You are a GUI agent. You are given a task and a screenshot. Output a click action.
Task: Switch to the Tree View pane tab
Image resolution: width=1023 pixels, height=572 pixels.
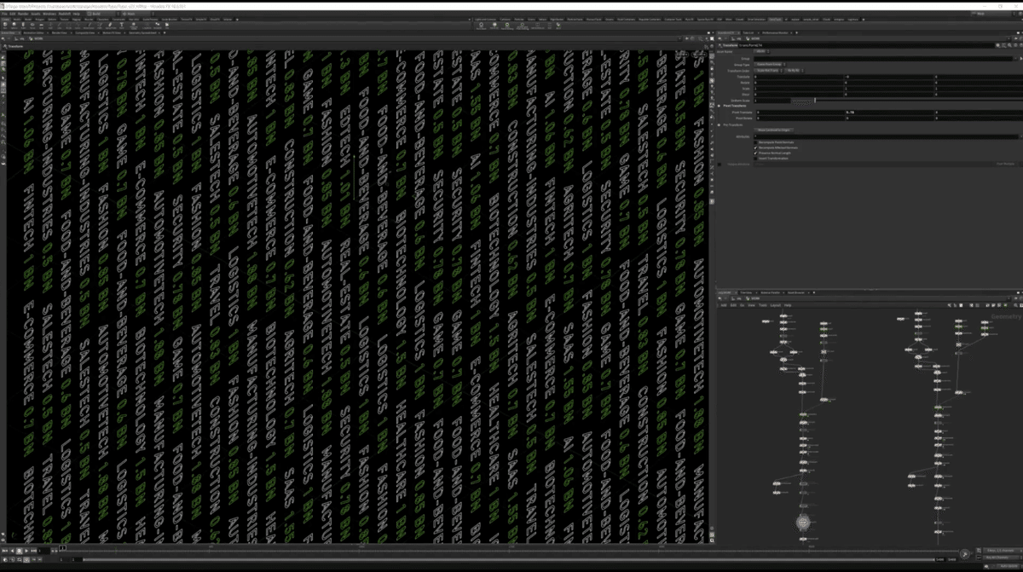[x=746, y=292]
